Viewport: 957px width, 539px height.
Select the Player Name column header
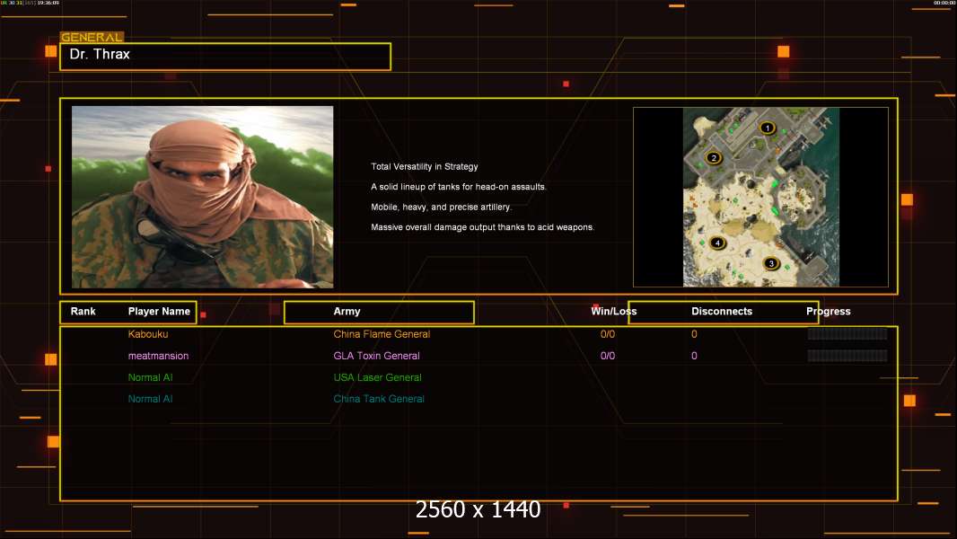159,312
